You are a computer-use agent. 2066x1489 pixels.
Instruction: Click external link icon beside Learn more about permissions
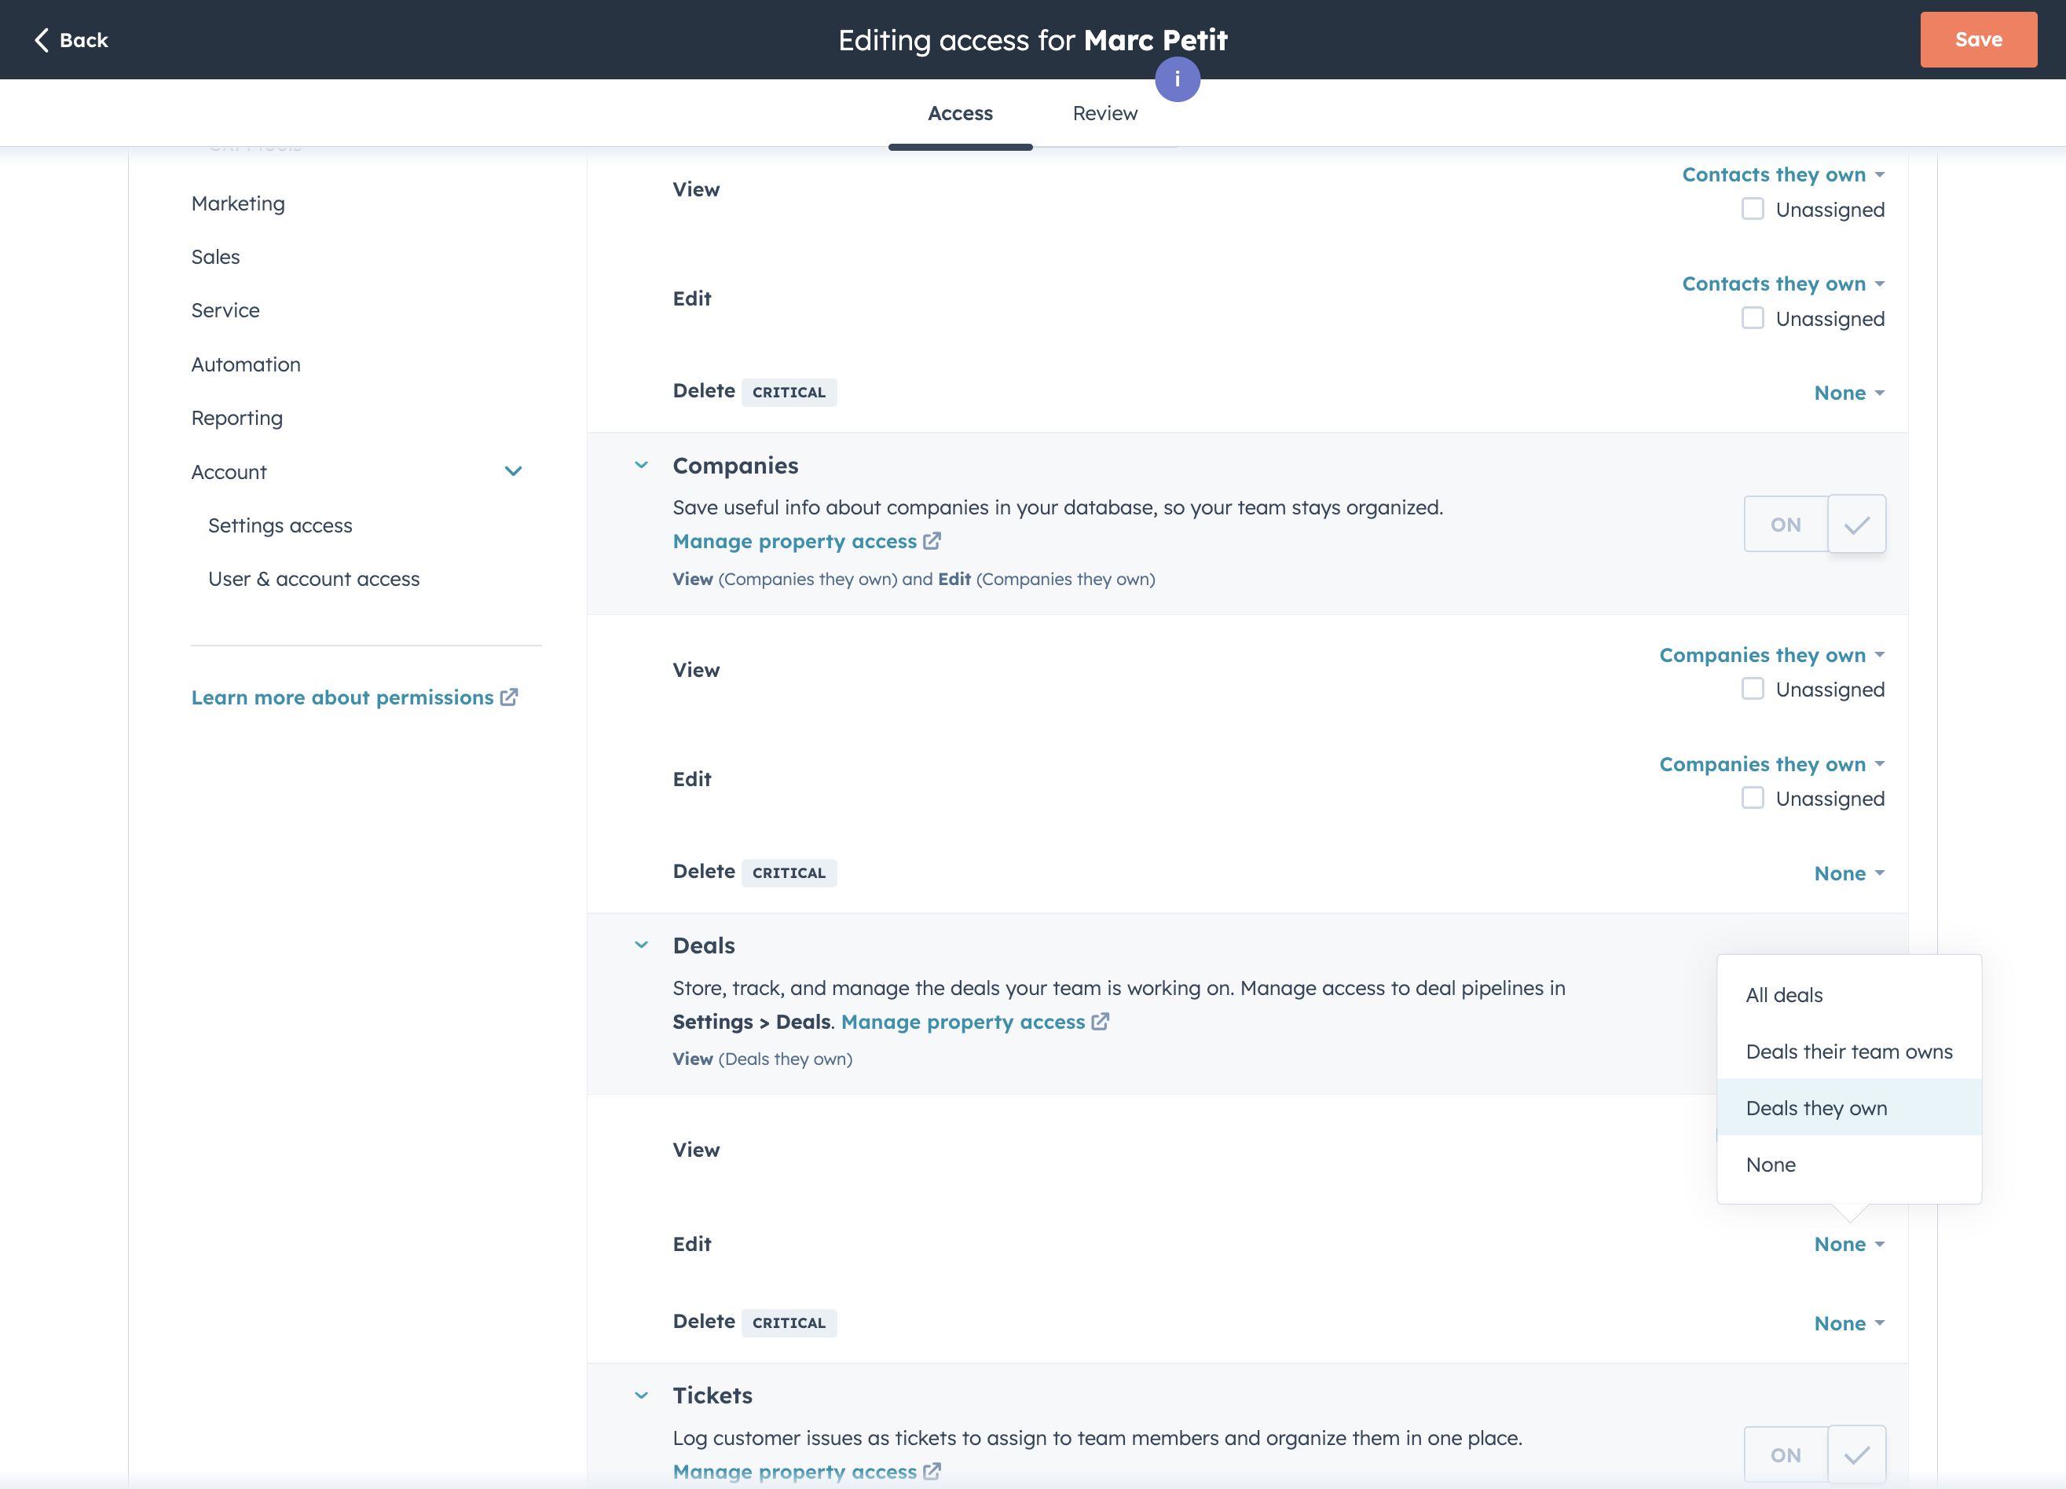[x=509, y=697]
